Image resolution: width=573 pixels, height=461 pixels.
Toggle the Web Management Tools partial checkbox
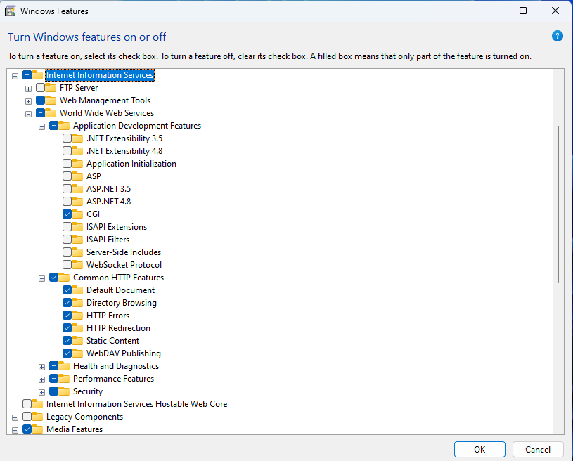(41, 100)
